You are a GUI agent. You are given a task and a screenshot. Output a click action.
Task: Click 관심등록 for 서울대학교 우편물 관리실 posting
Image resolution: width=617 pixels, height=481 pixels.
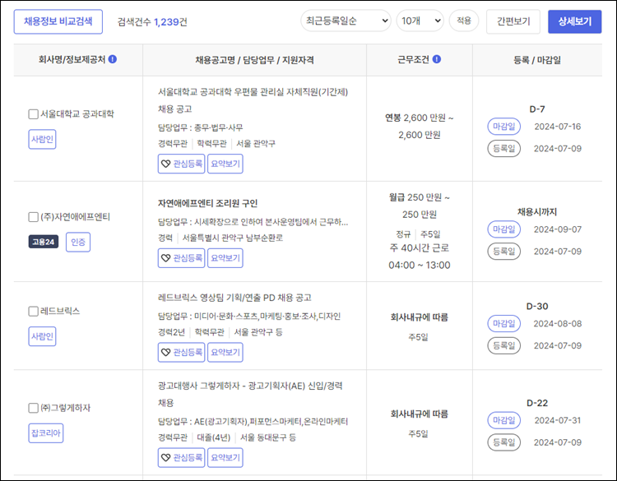click(182, 164)
